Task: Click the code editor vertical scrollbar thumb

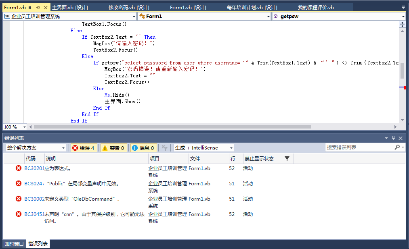Action: [403, 71]
